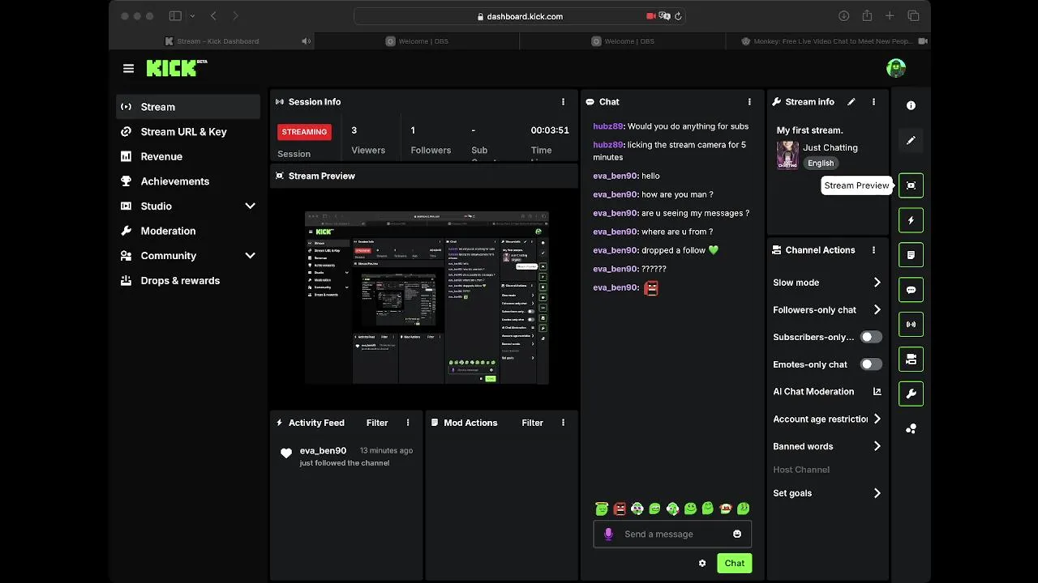Image resolution: width=1038 pixels, height=583 pixels.
Task: Open the emoji picker in the message field
Action: tap(737, 534)
